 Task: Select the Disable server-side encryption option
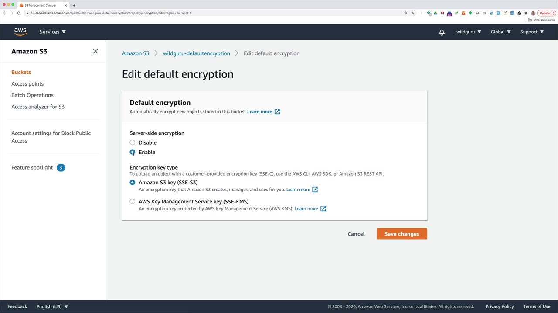point(133,143)
